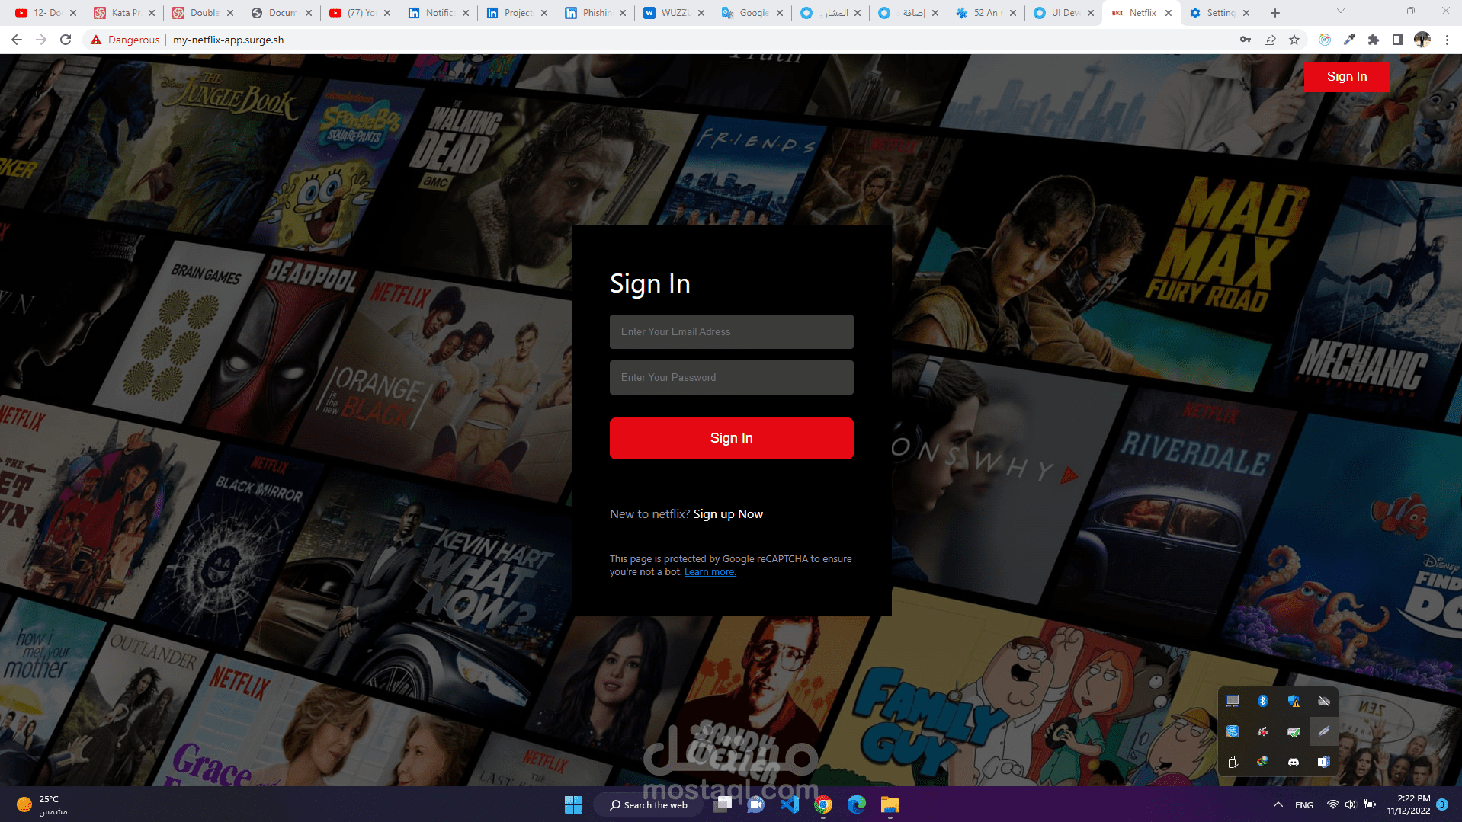
Task: Bookmark this page with the star icon
Action: tap(1294, 40)
